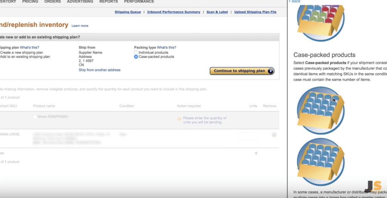
Task: Click the Units quantity input field
Action: [248, 136]
